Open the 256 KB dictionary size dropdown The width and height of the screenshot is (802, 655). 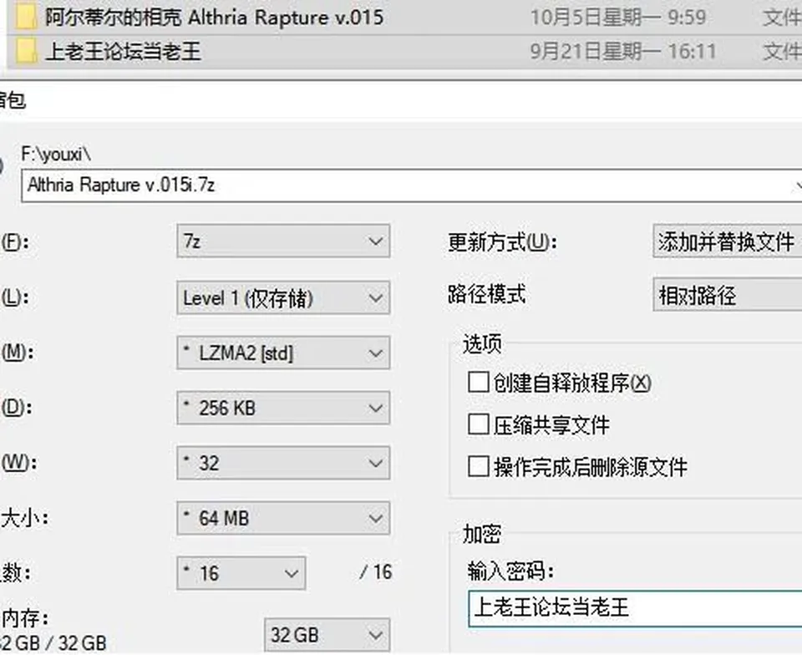point(283,408)
